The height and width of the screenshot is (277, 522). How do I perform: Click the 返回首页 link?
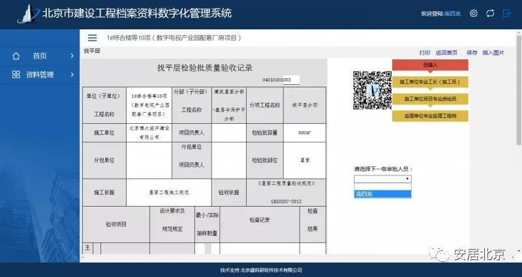[446, 52]
